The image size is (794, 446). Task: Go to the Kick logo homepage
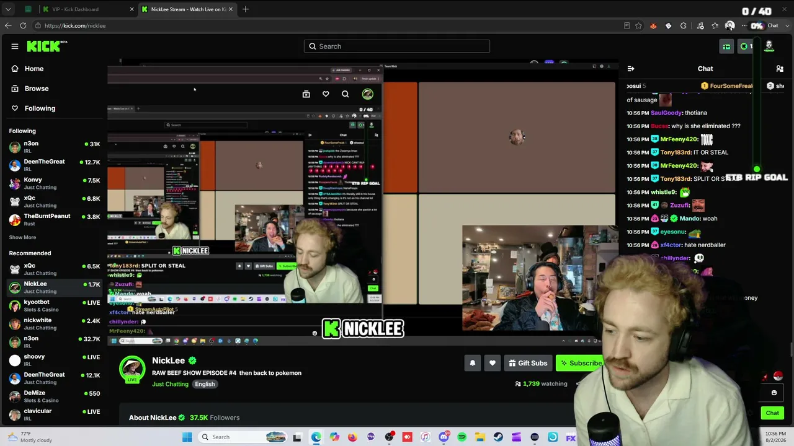click(x=47, y=46)
